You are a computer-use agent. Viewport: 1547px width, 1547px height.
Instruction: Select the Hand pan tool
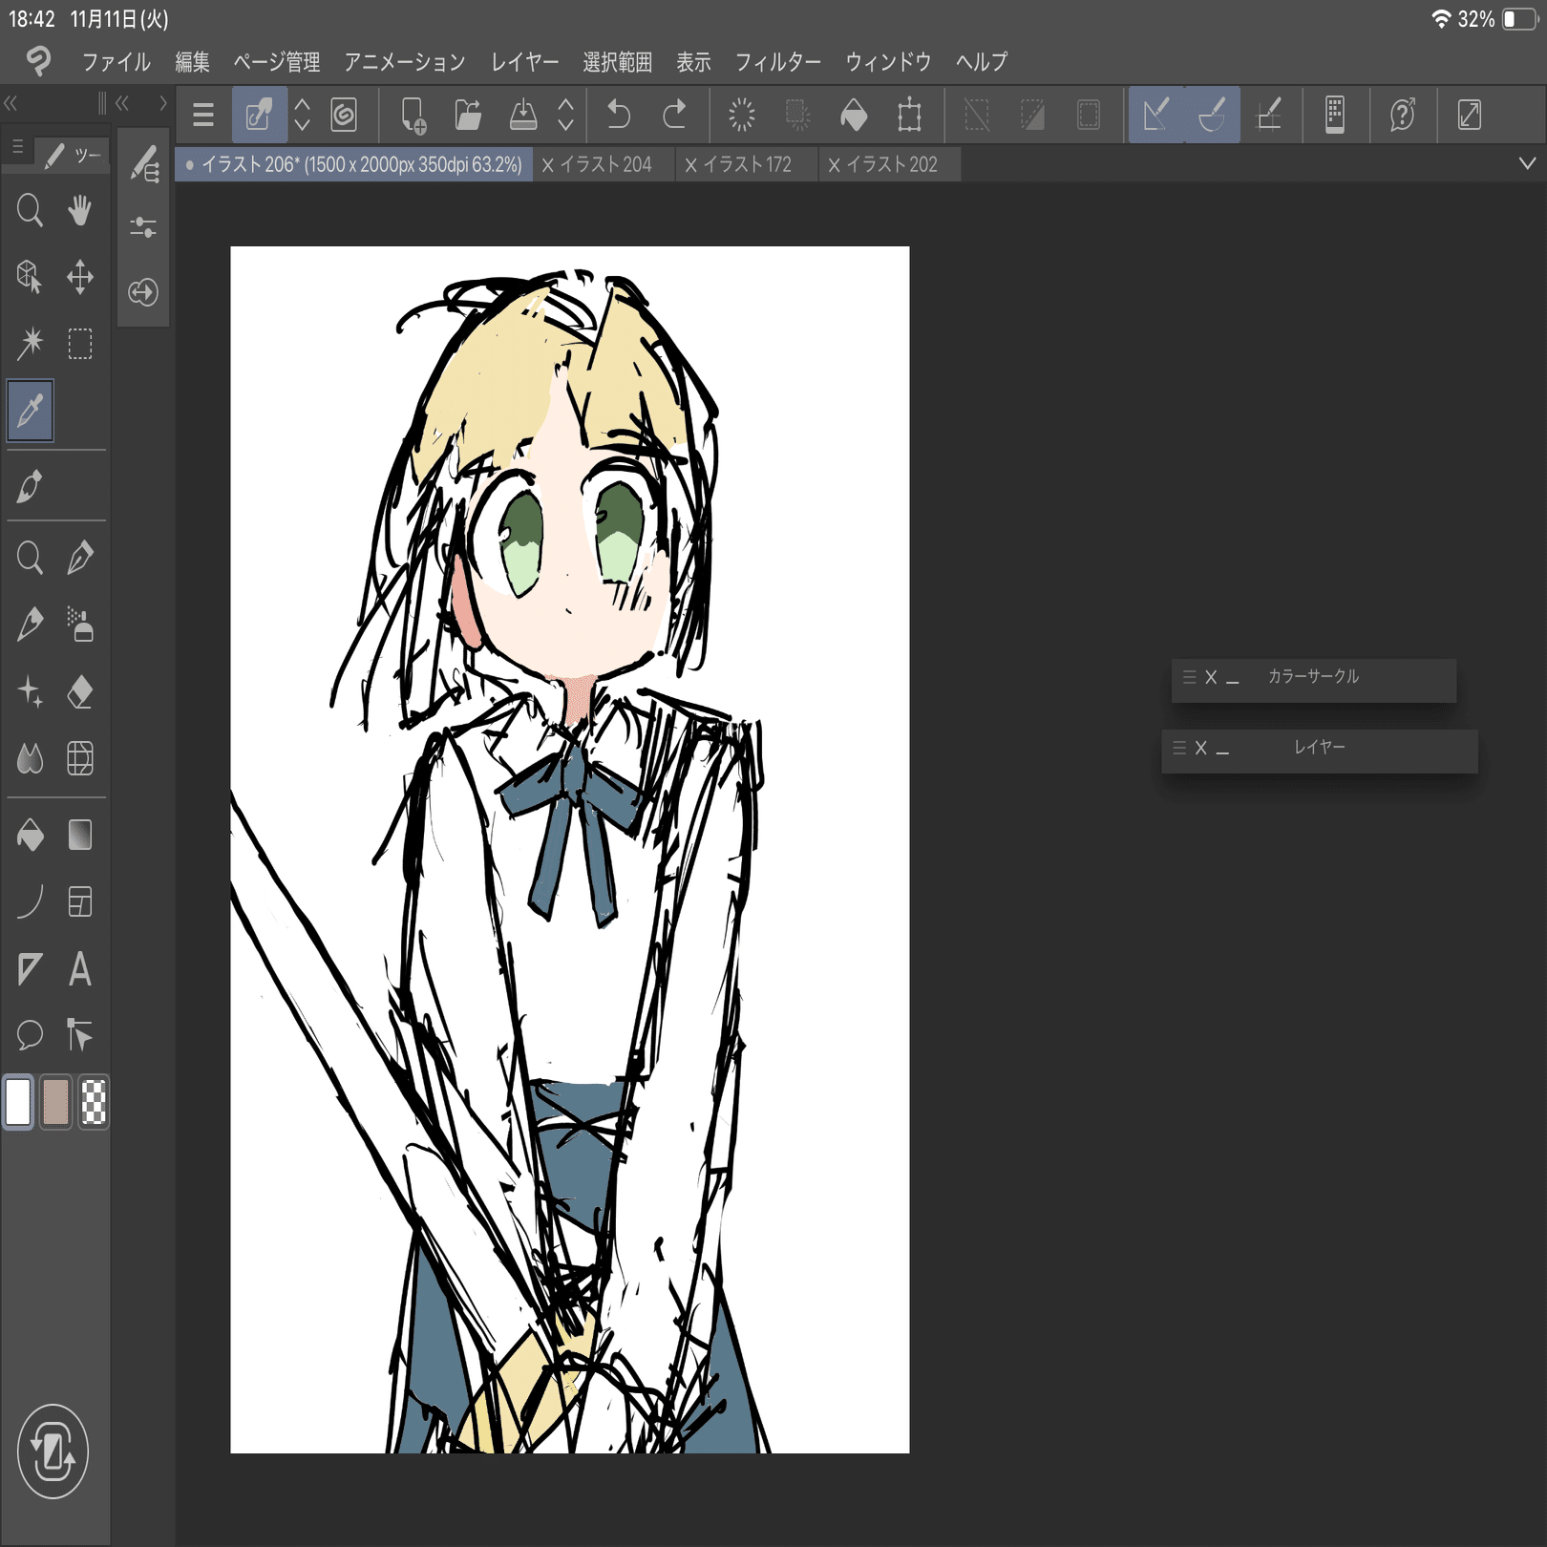pyautogui.click(x=79, y=211)
